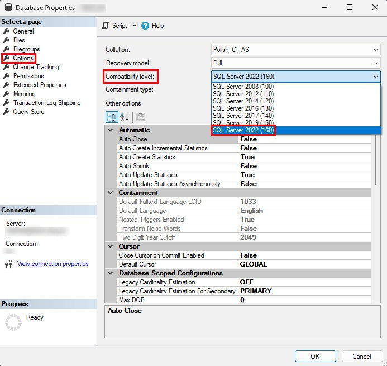Click the Cancel button

point(361,356)
